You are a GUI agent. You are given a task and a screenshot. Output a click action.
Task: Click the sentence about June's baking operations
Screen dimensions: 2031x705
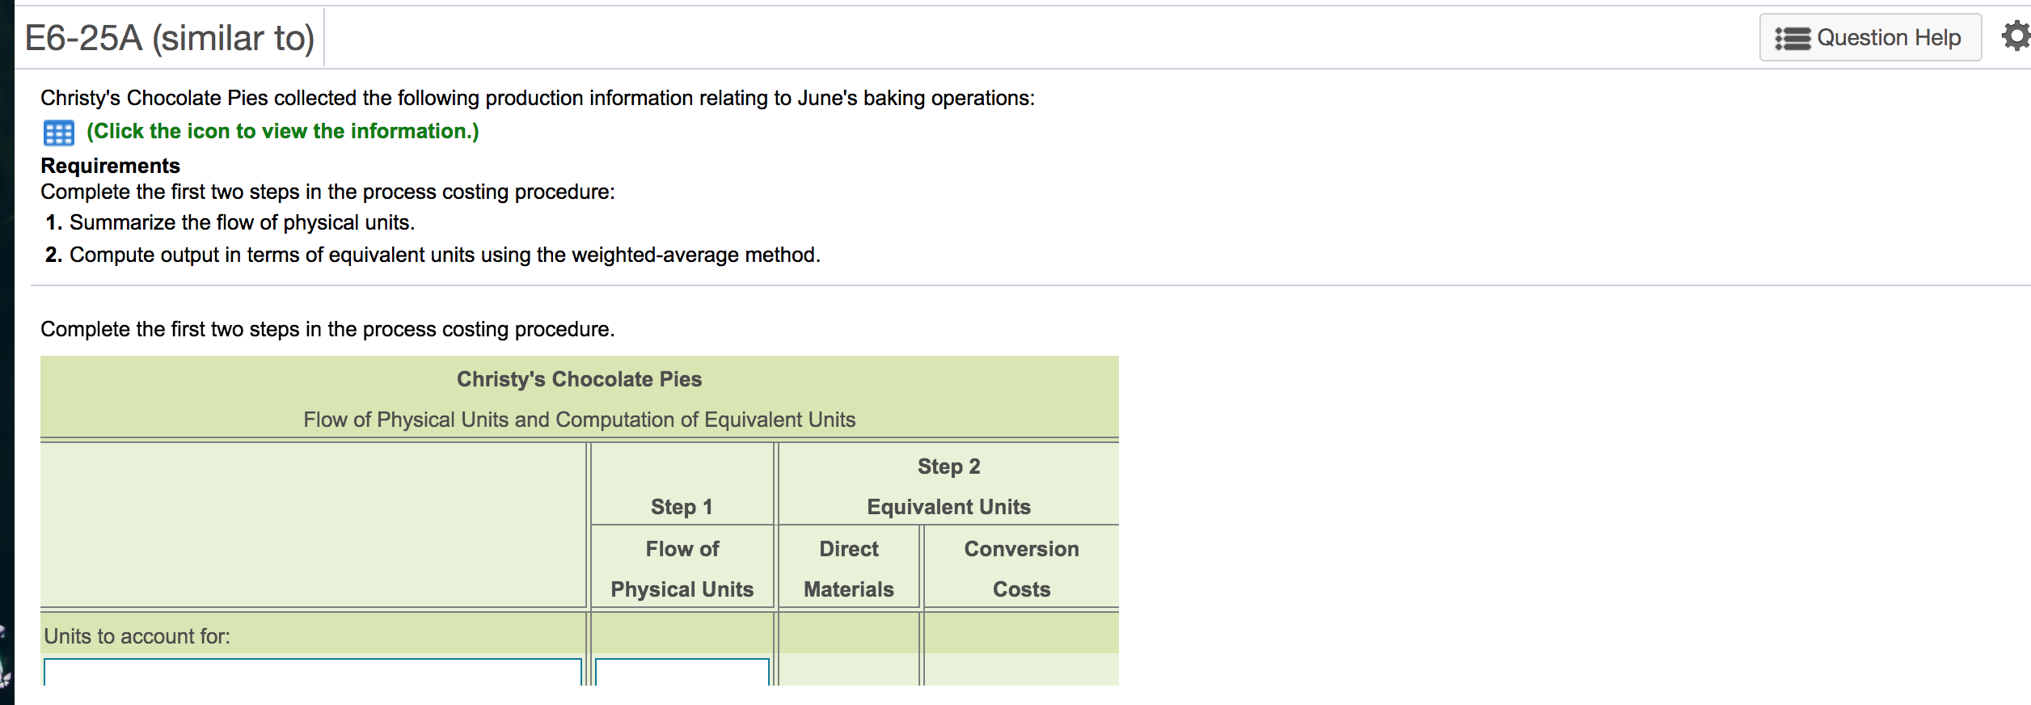[538, 98]
